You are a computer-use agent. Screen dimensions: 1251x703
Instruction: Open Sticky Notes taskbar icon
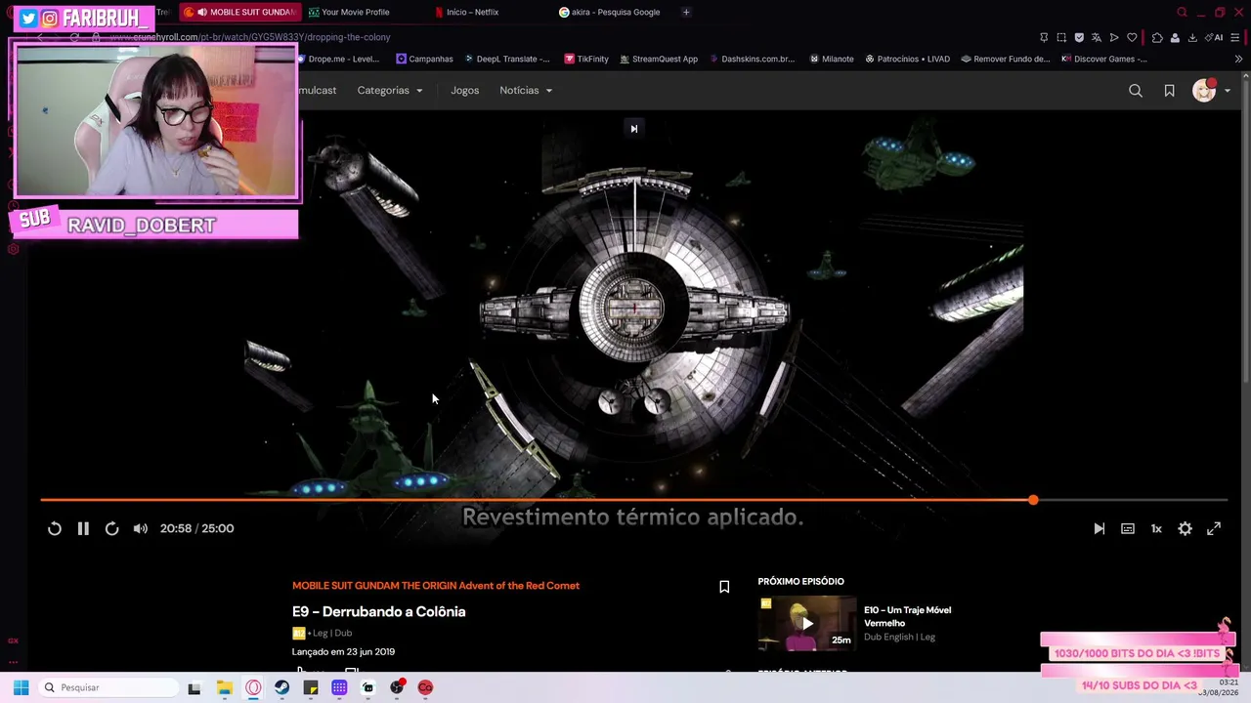pos(311,687)
